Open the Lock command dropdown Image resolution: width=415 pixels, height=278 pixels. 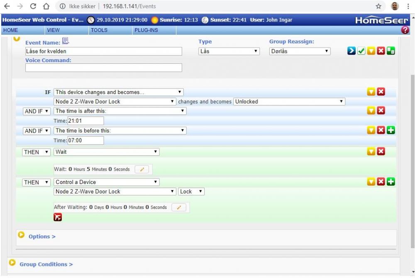coord(191,191)
